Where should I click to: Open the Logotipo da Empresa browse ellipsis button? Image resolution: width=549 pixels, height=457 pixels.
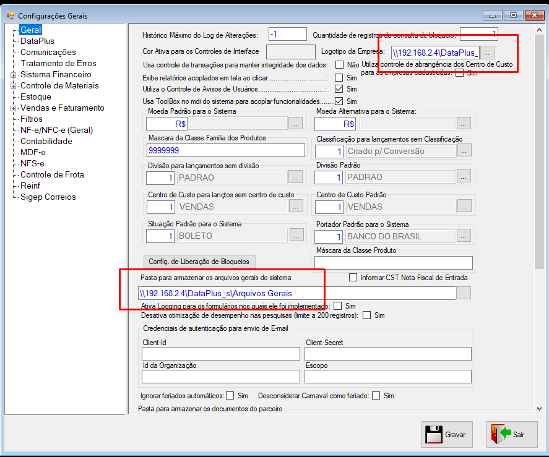click(487, 53)
